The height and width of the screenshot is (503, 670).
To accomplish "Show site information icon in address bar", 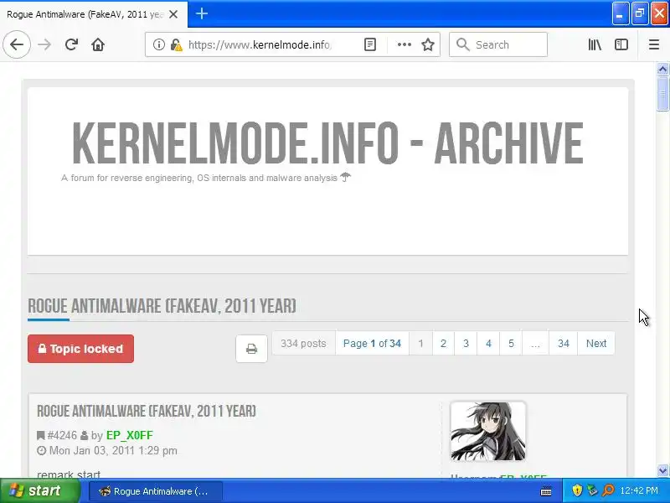I will coord(158,44).
